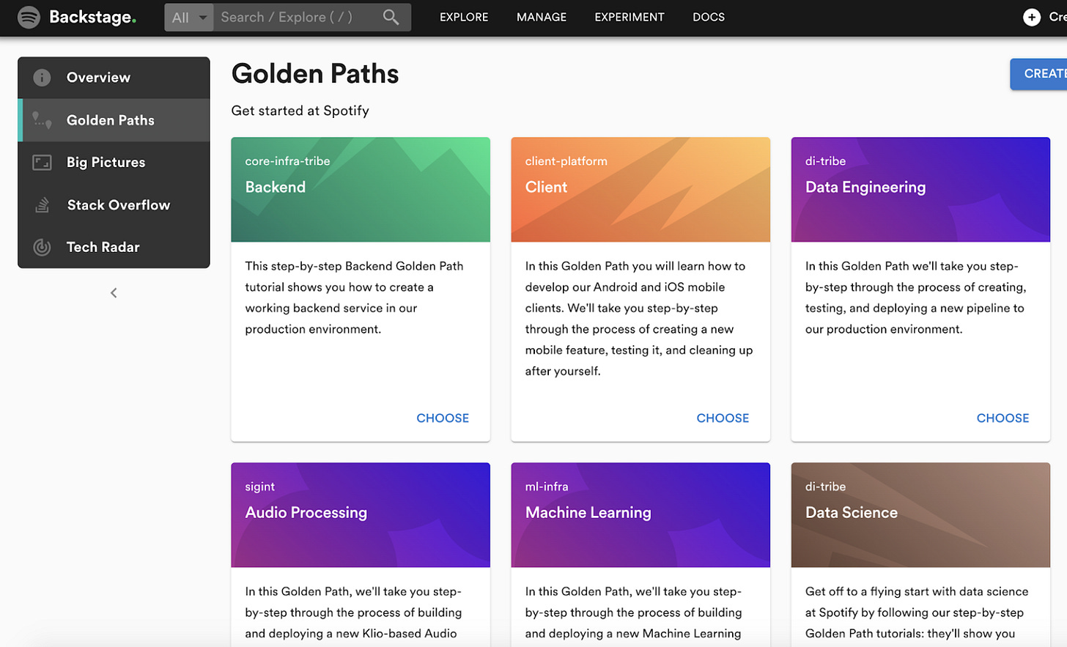
Task: Click the Golden Paths route icon
Action: pyautogui.click(x=42, y=120)
